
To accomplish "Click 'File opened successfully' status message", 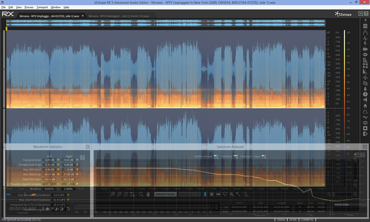I will pos(21,220).
